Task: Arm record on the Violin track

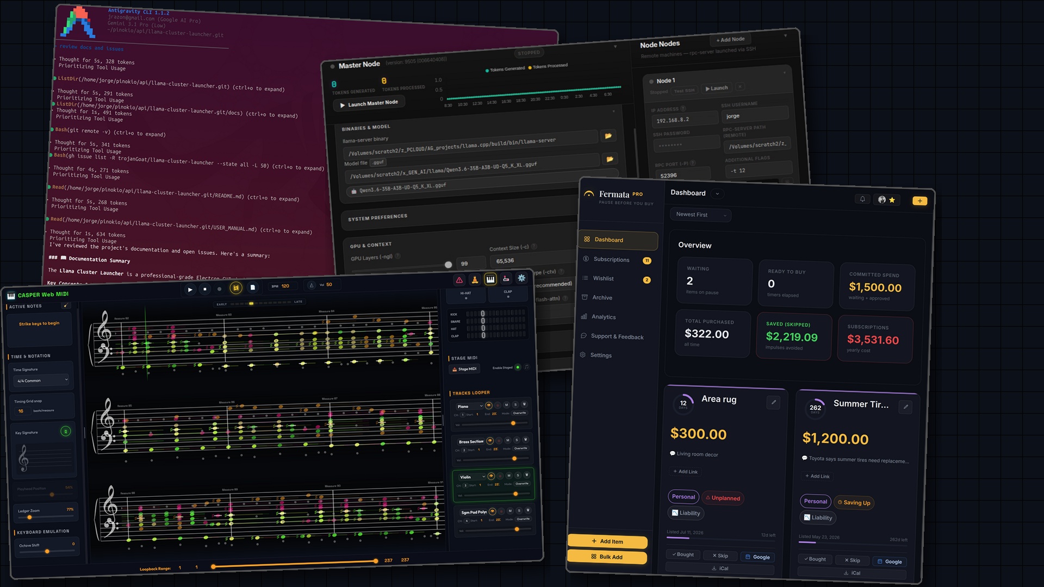Action: [x=500, y=476]
